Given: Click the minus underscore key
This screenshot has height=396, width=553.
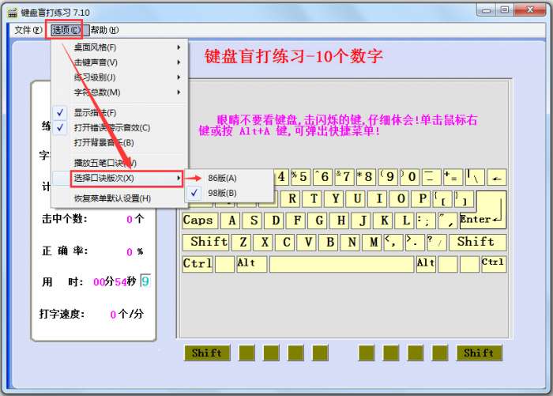Looking at the screenshot, I should click(431, 177).
